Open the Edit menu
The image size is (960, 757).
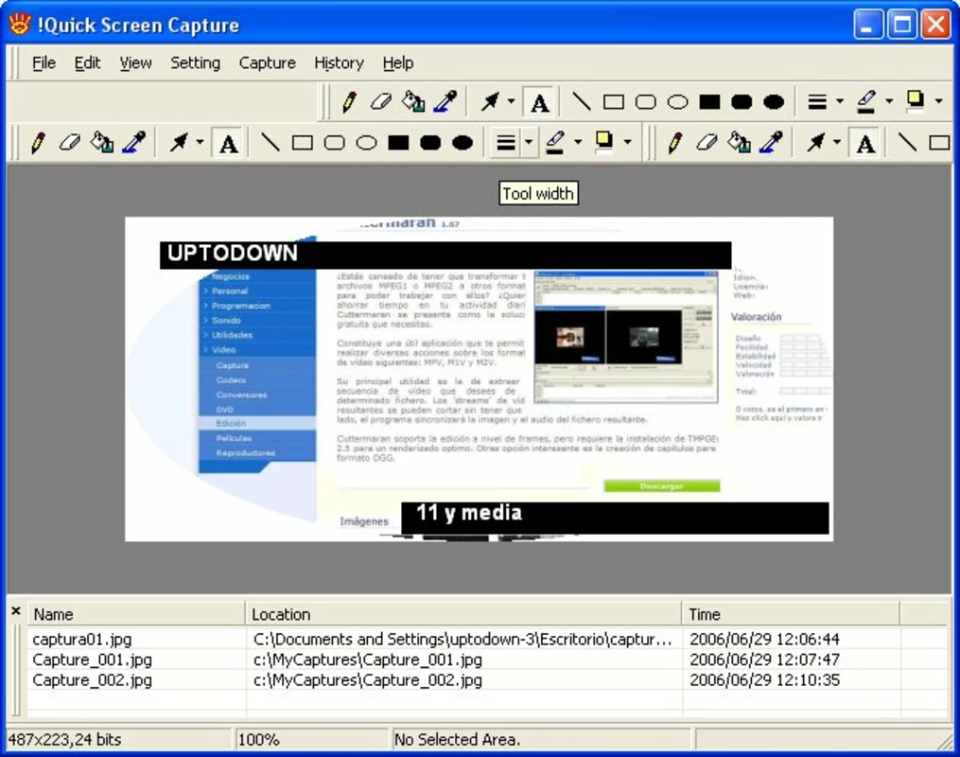(88, 63)
